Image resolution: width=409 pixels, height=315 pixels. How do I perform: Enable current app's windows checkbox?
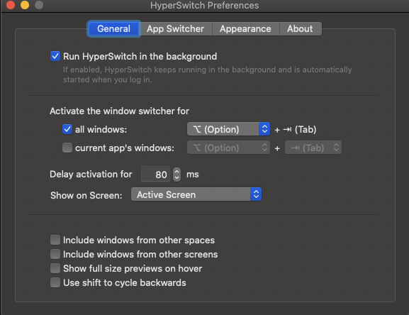[67, 148]
